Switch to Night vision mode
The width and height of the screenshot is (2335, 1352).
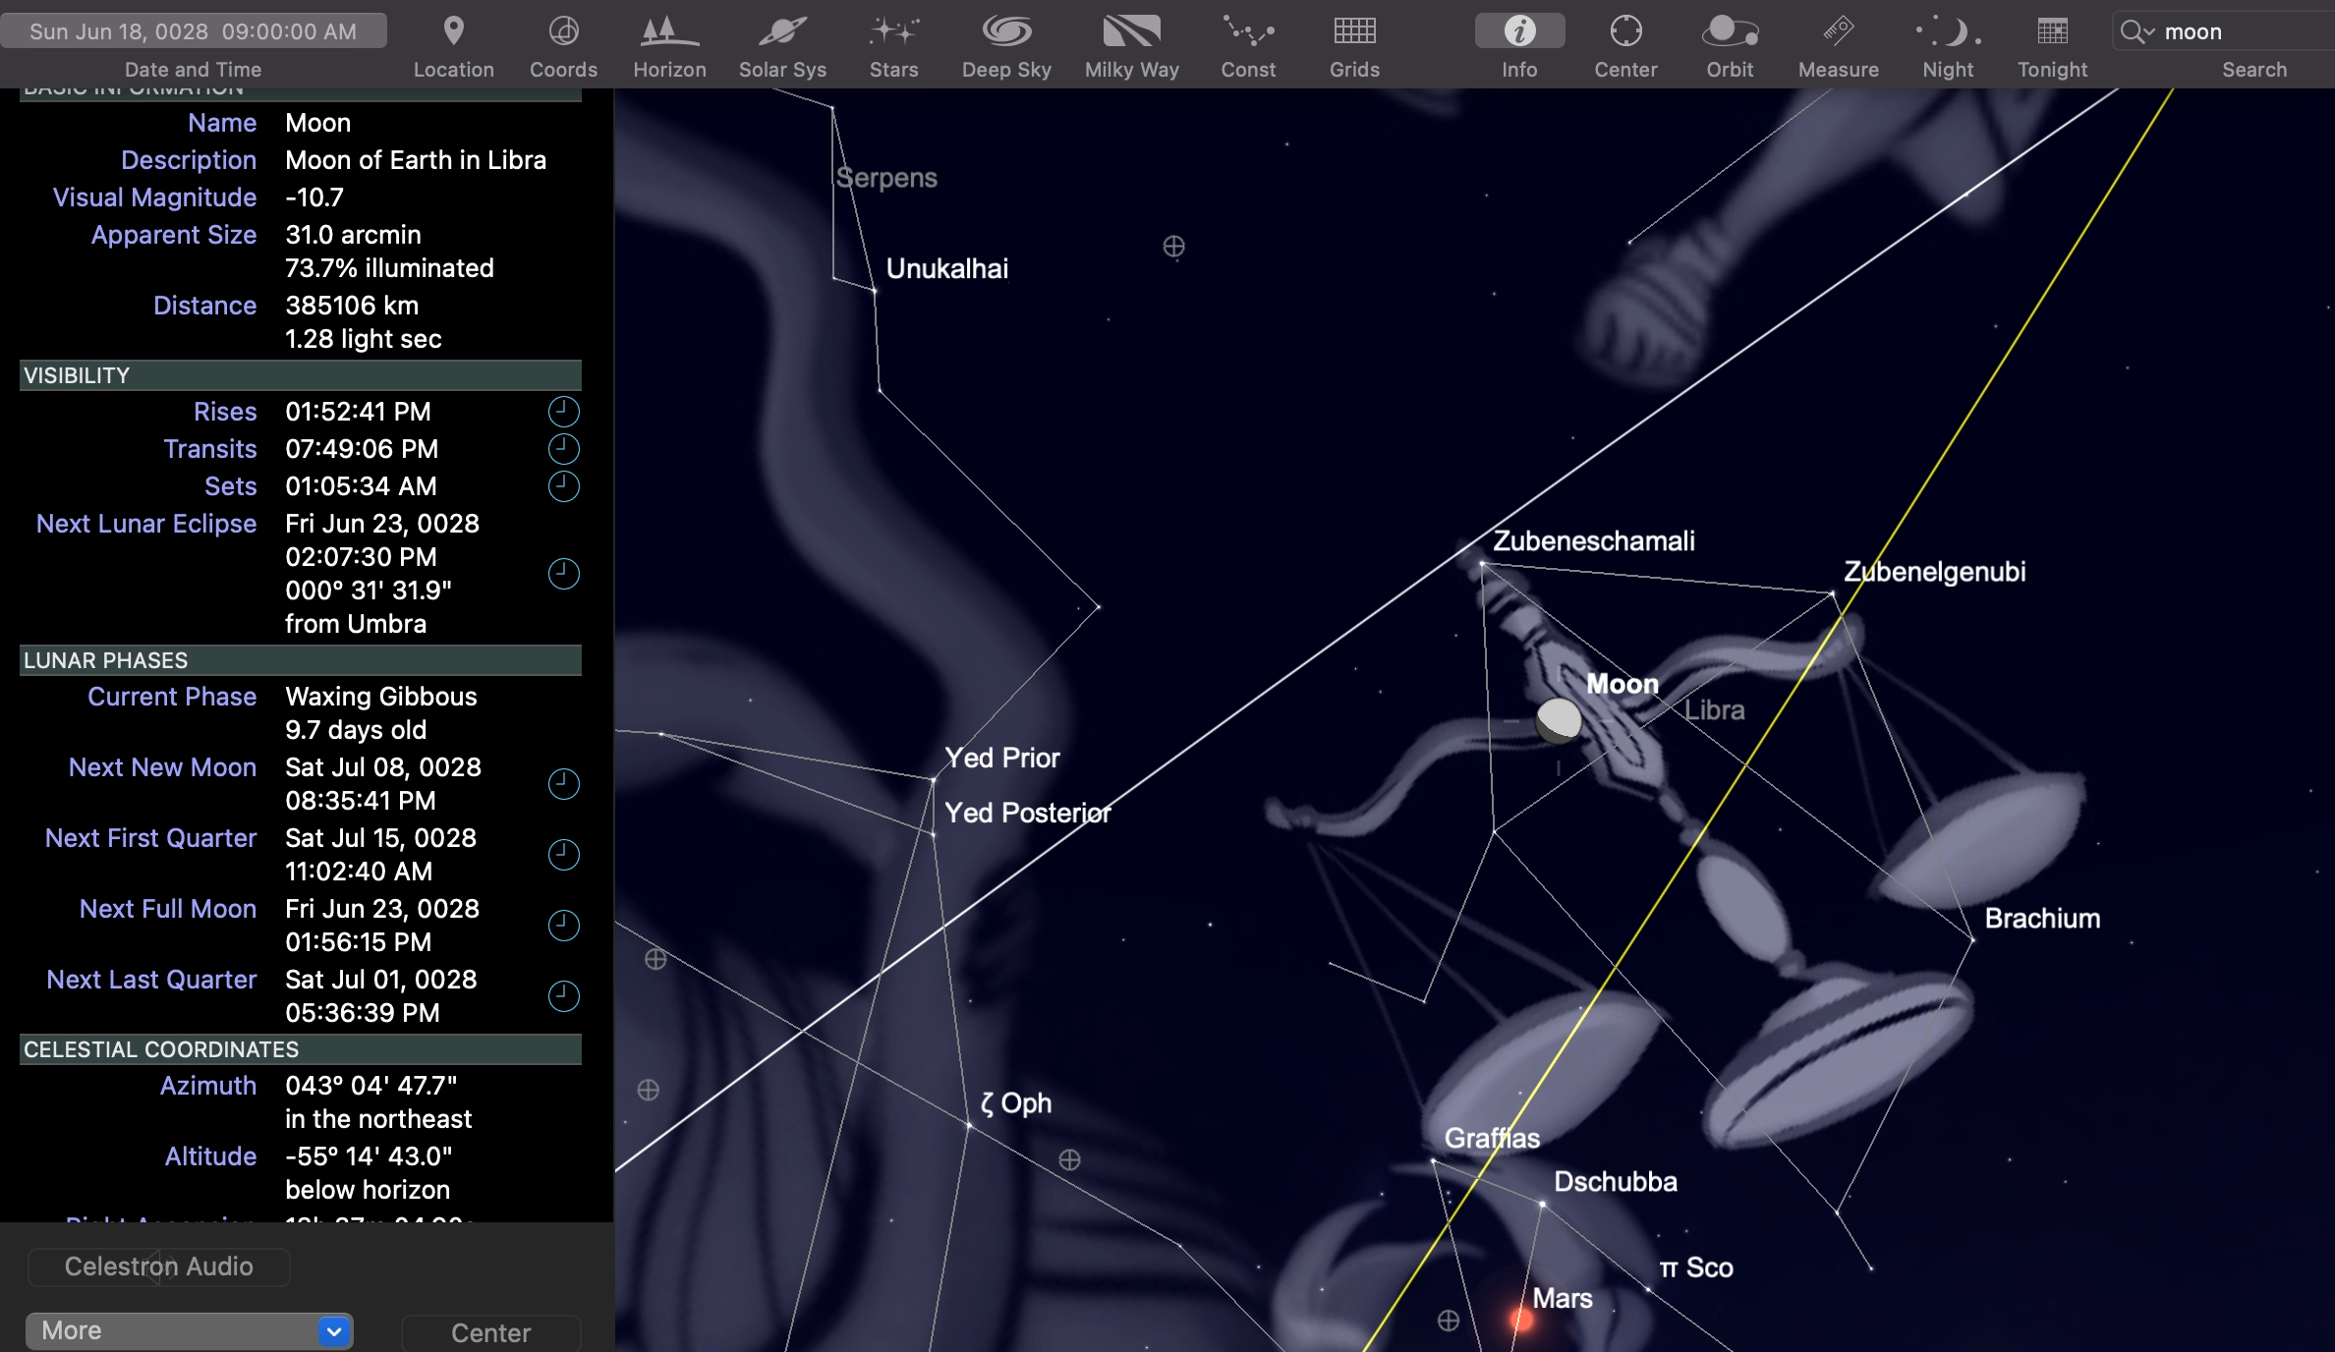1948,32
